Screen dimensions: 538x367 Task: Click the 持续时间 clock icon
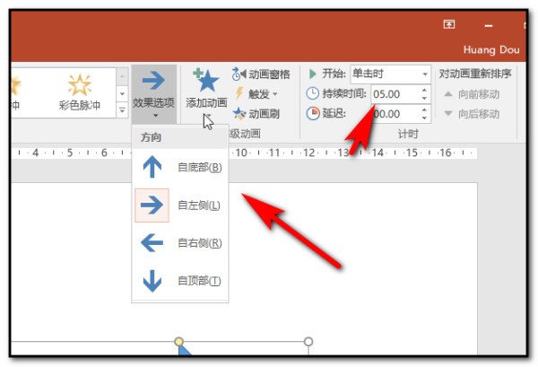point(313,93)
